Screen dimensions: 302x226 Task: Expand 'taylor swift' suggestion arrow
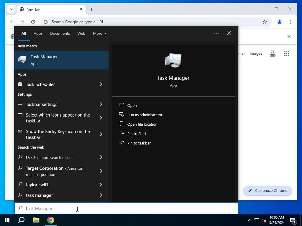tap(101, 185)
